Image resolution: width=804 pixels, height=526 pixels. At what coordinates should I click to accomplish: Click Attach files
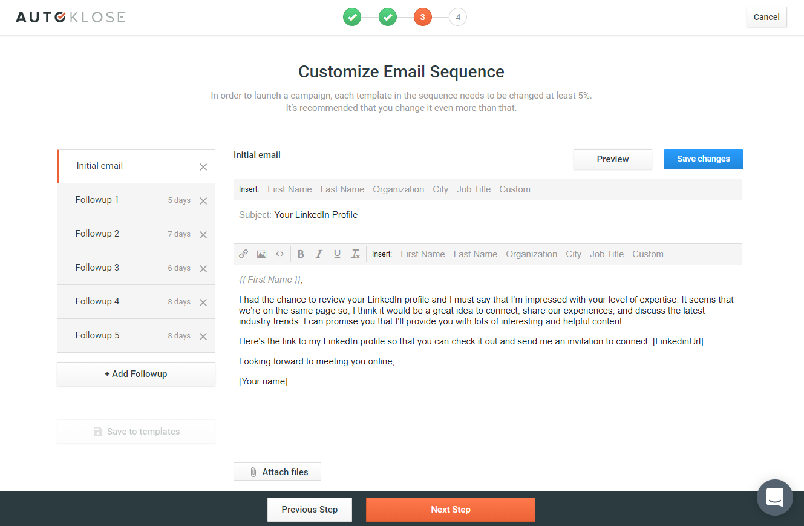pos(278,472)
